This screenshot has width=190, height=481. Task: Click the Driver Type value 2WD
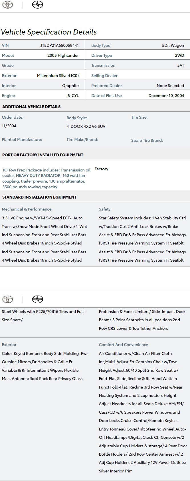click(x=179, y=55)
